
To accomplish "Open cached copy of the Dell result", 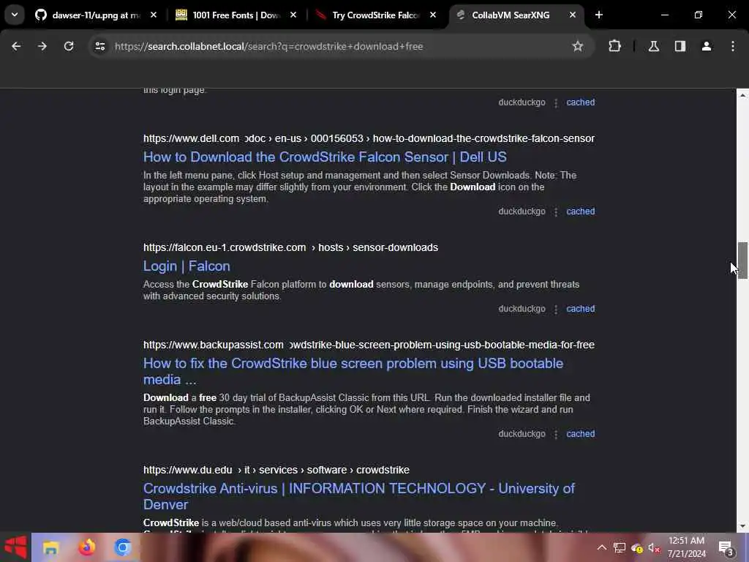I will coord(580,211).
